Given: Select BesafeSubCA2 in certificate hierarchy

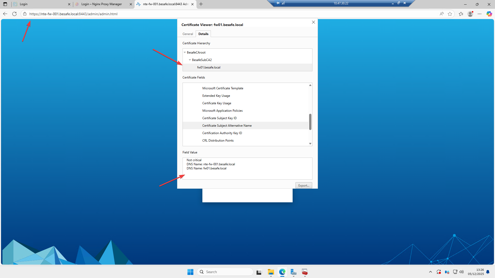Looking at the screenshot, I should tap(202, 60).
